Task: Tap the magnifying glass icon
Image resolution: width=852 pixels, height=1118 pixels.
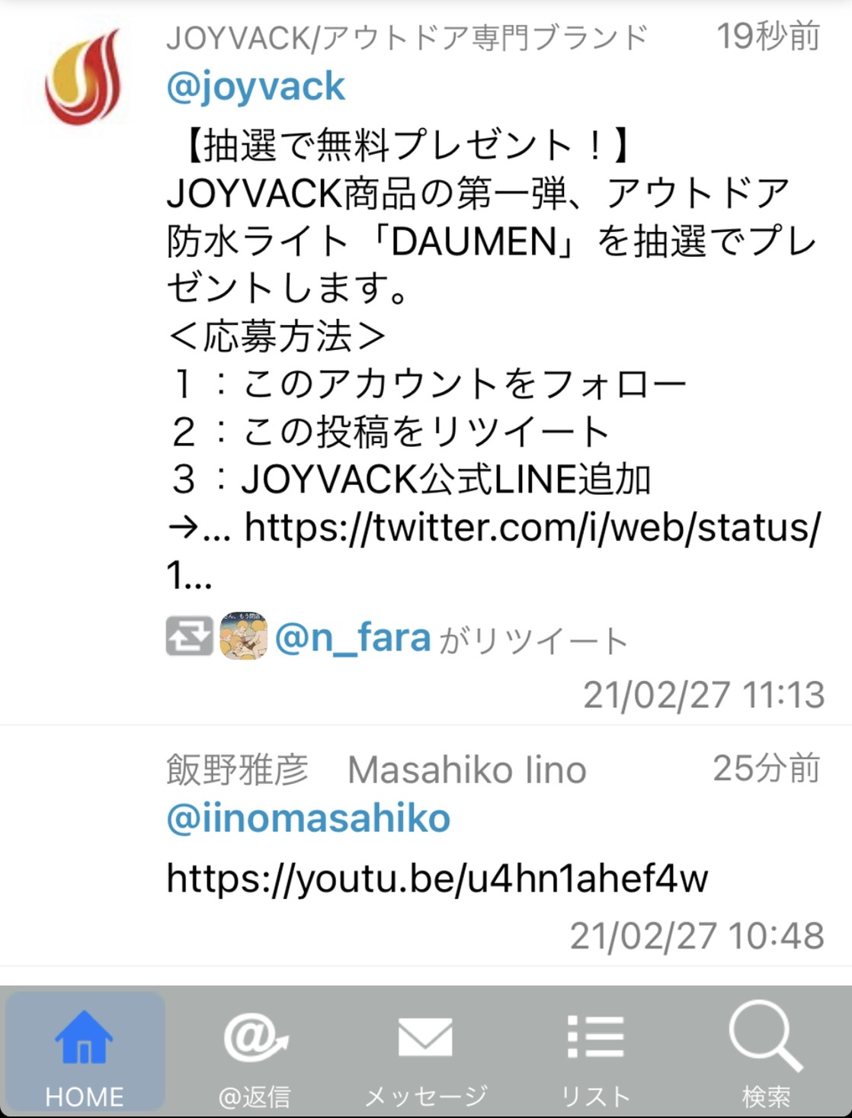Action: click(765, 1036)
